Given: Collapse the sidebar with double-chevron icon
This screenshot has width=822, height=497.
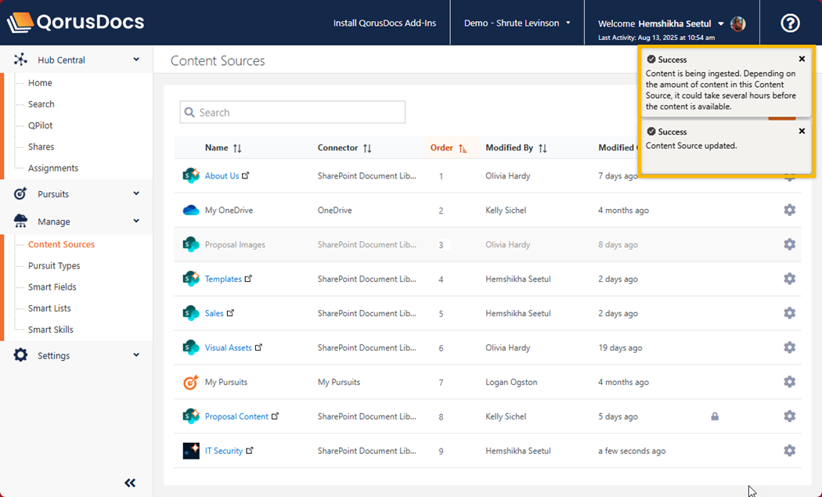Looking at the screenshot, I should (x=130, y=483).
